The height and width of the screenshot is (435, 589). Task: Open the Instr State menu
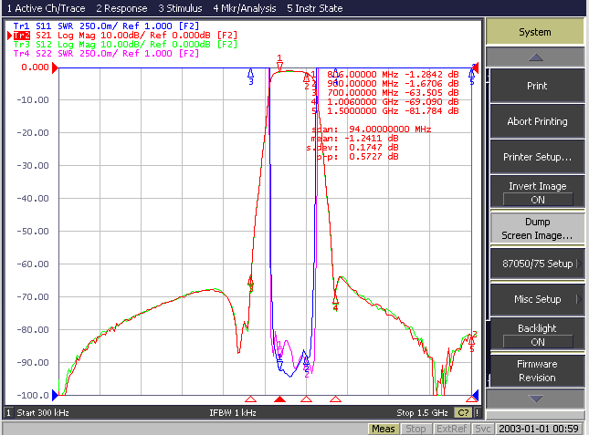[315, 8]
